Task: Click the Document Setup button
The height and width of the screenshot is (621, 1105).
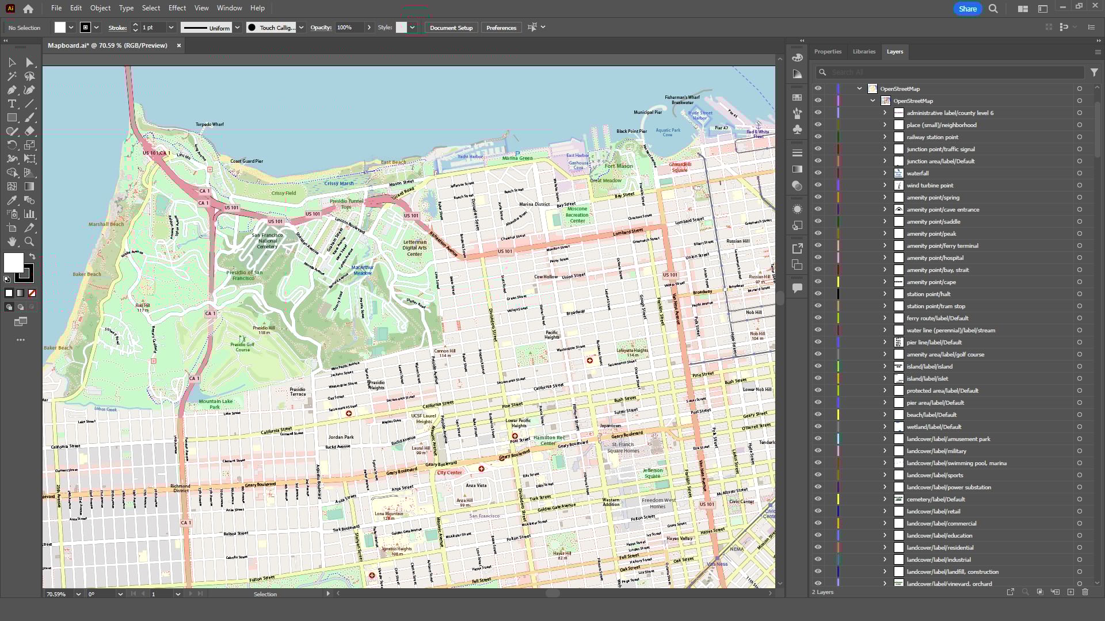Action: pos(451,27)
